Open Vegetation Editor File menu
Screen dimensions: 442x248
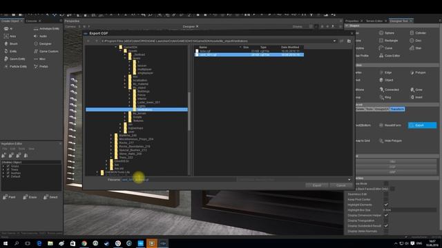[5, 149]
